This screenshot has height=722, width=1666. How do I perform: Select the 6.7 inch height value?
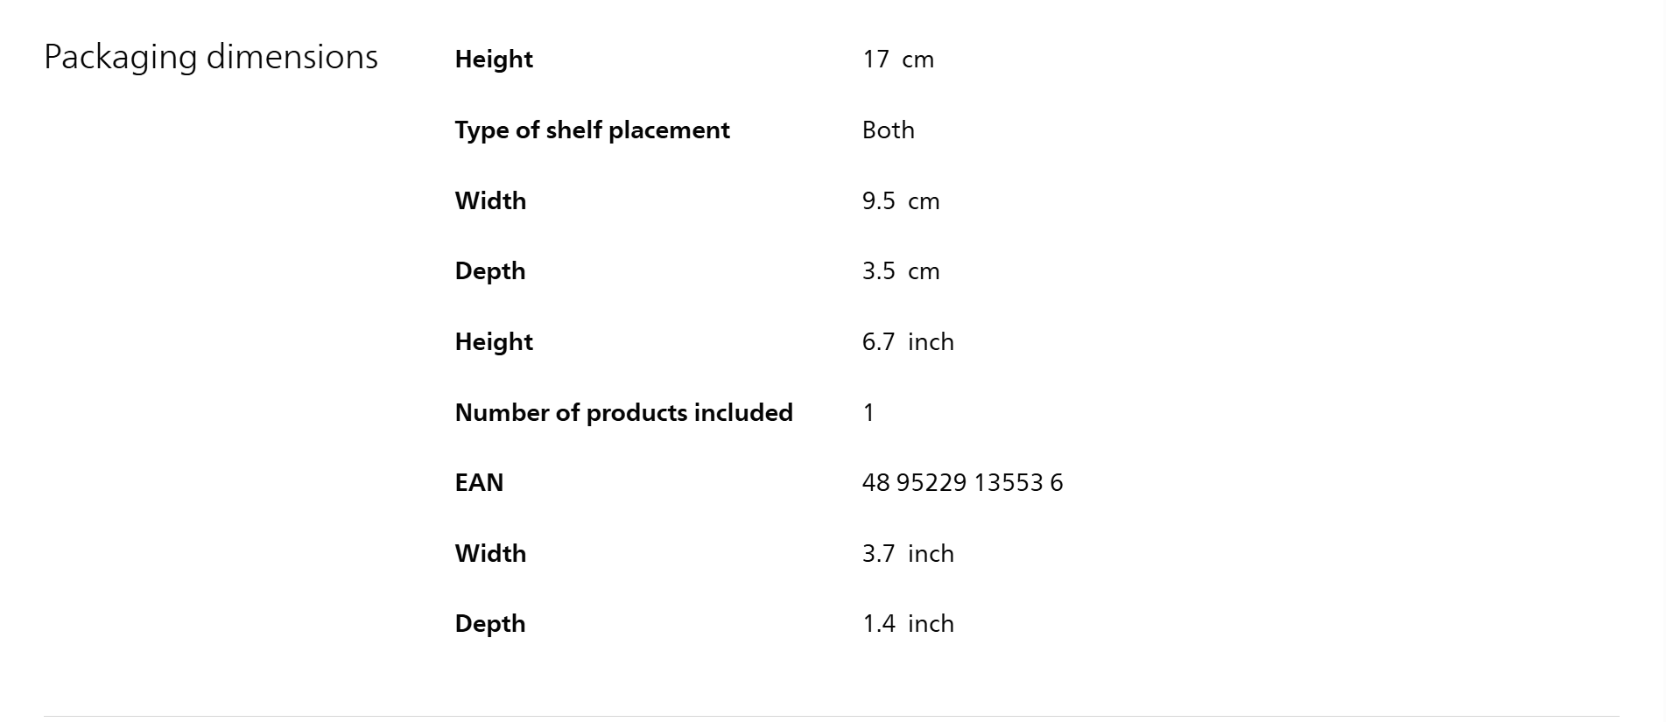pos(907,342)
